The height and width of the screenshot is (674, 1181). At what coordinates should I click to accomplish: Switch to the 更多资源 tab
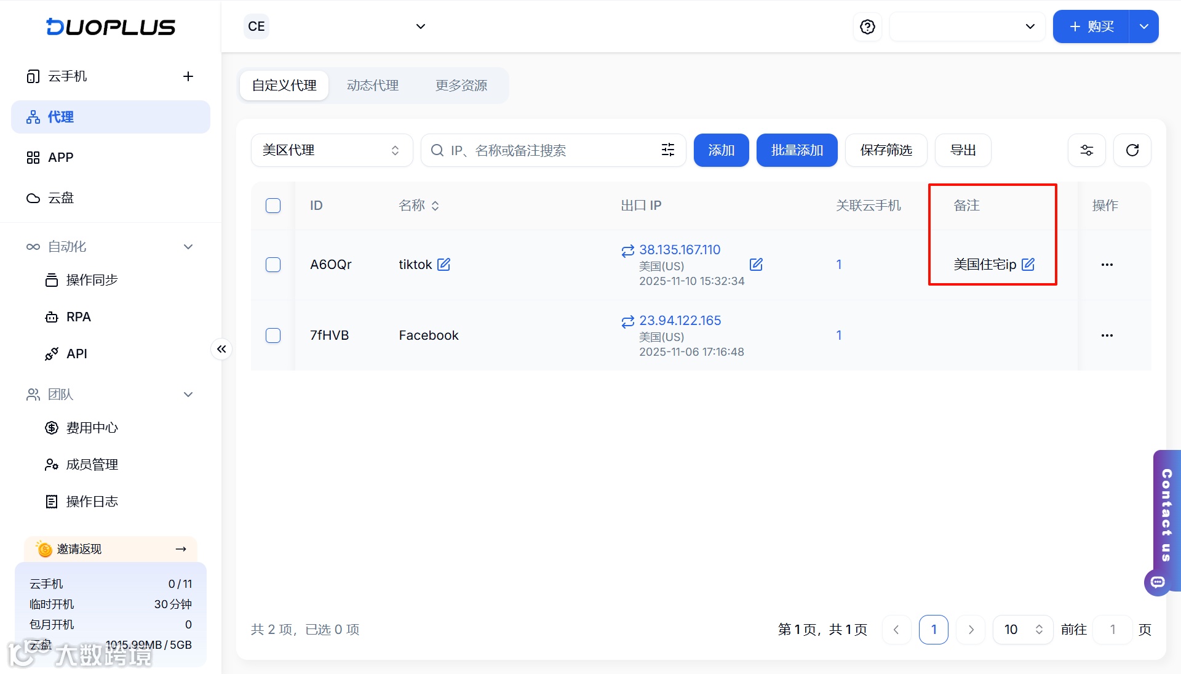click(x=461, y=86)
